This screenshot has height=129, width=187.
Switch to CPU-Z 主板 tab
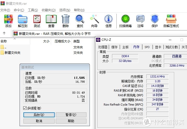[x=125, y=47]
